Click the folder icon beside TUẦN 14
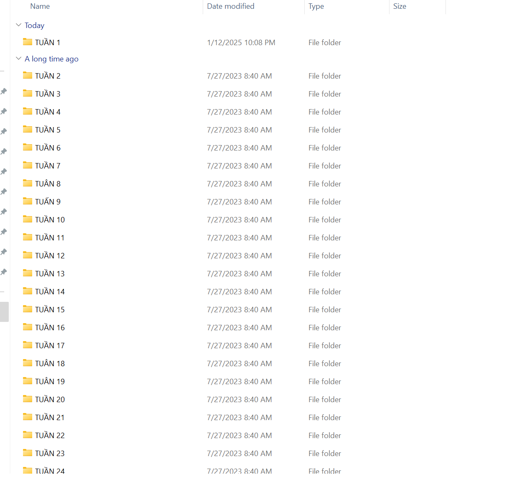517x482 pixels. point(28,291)
